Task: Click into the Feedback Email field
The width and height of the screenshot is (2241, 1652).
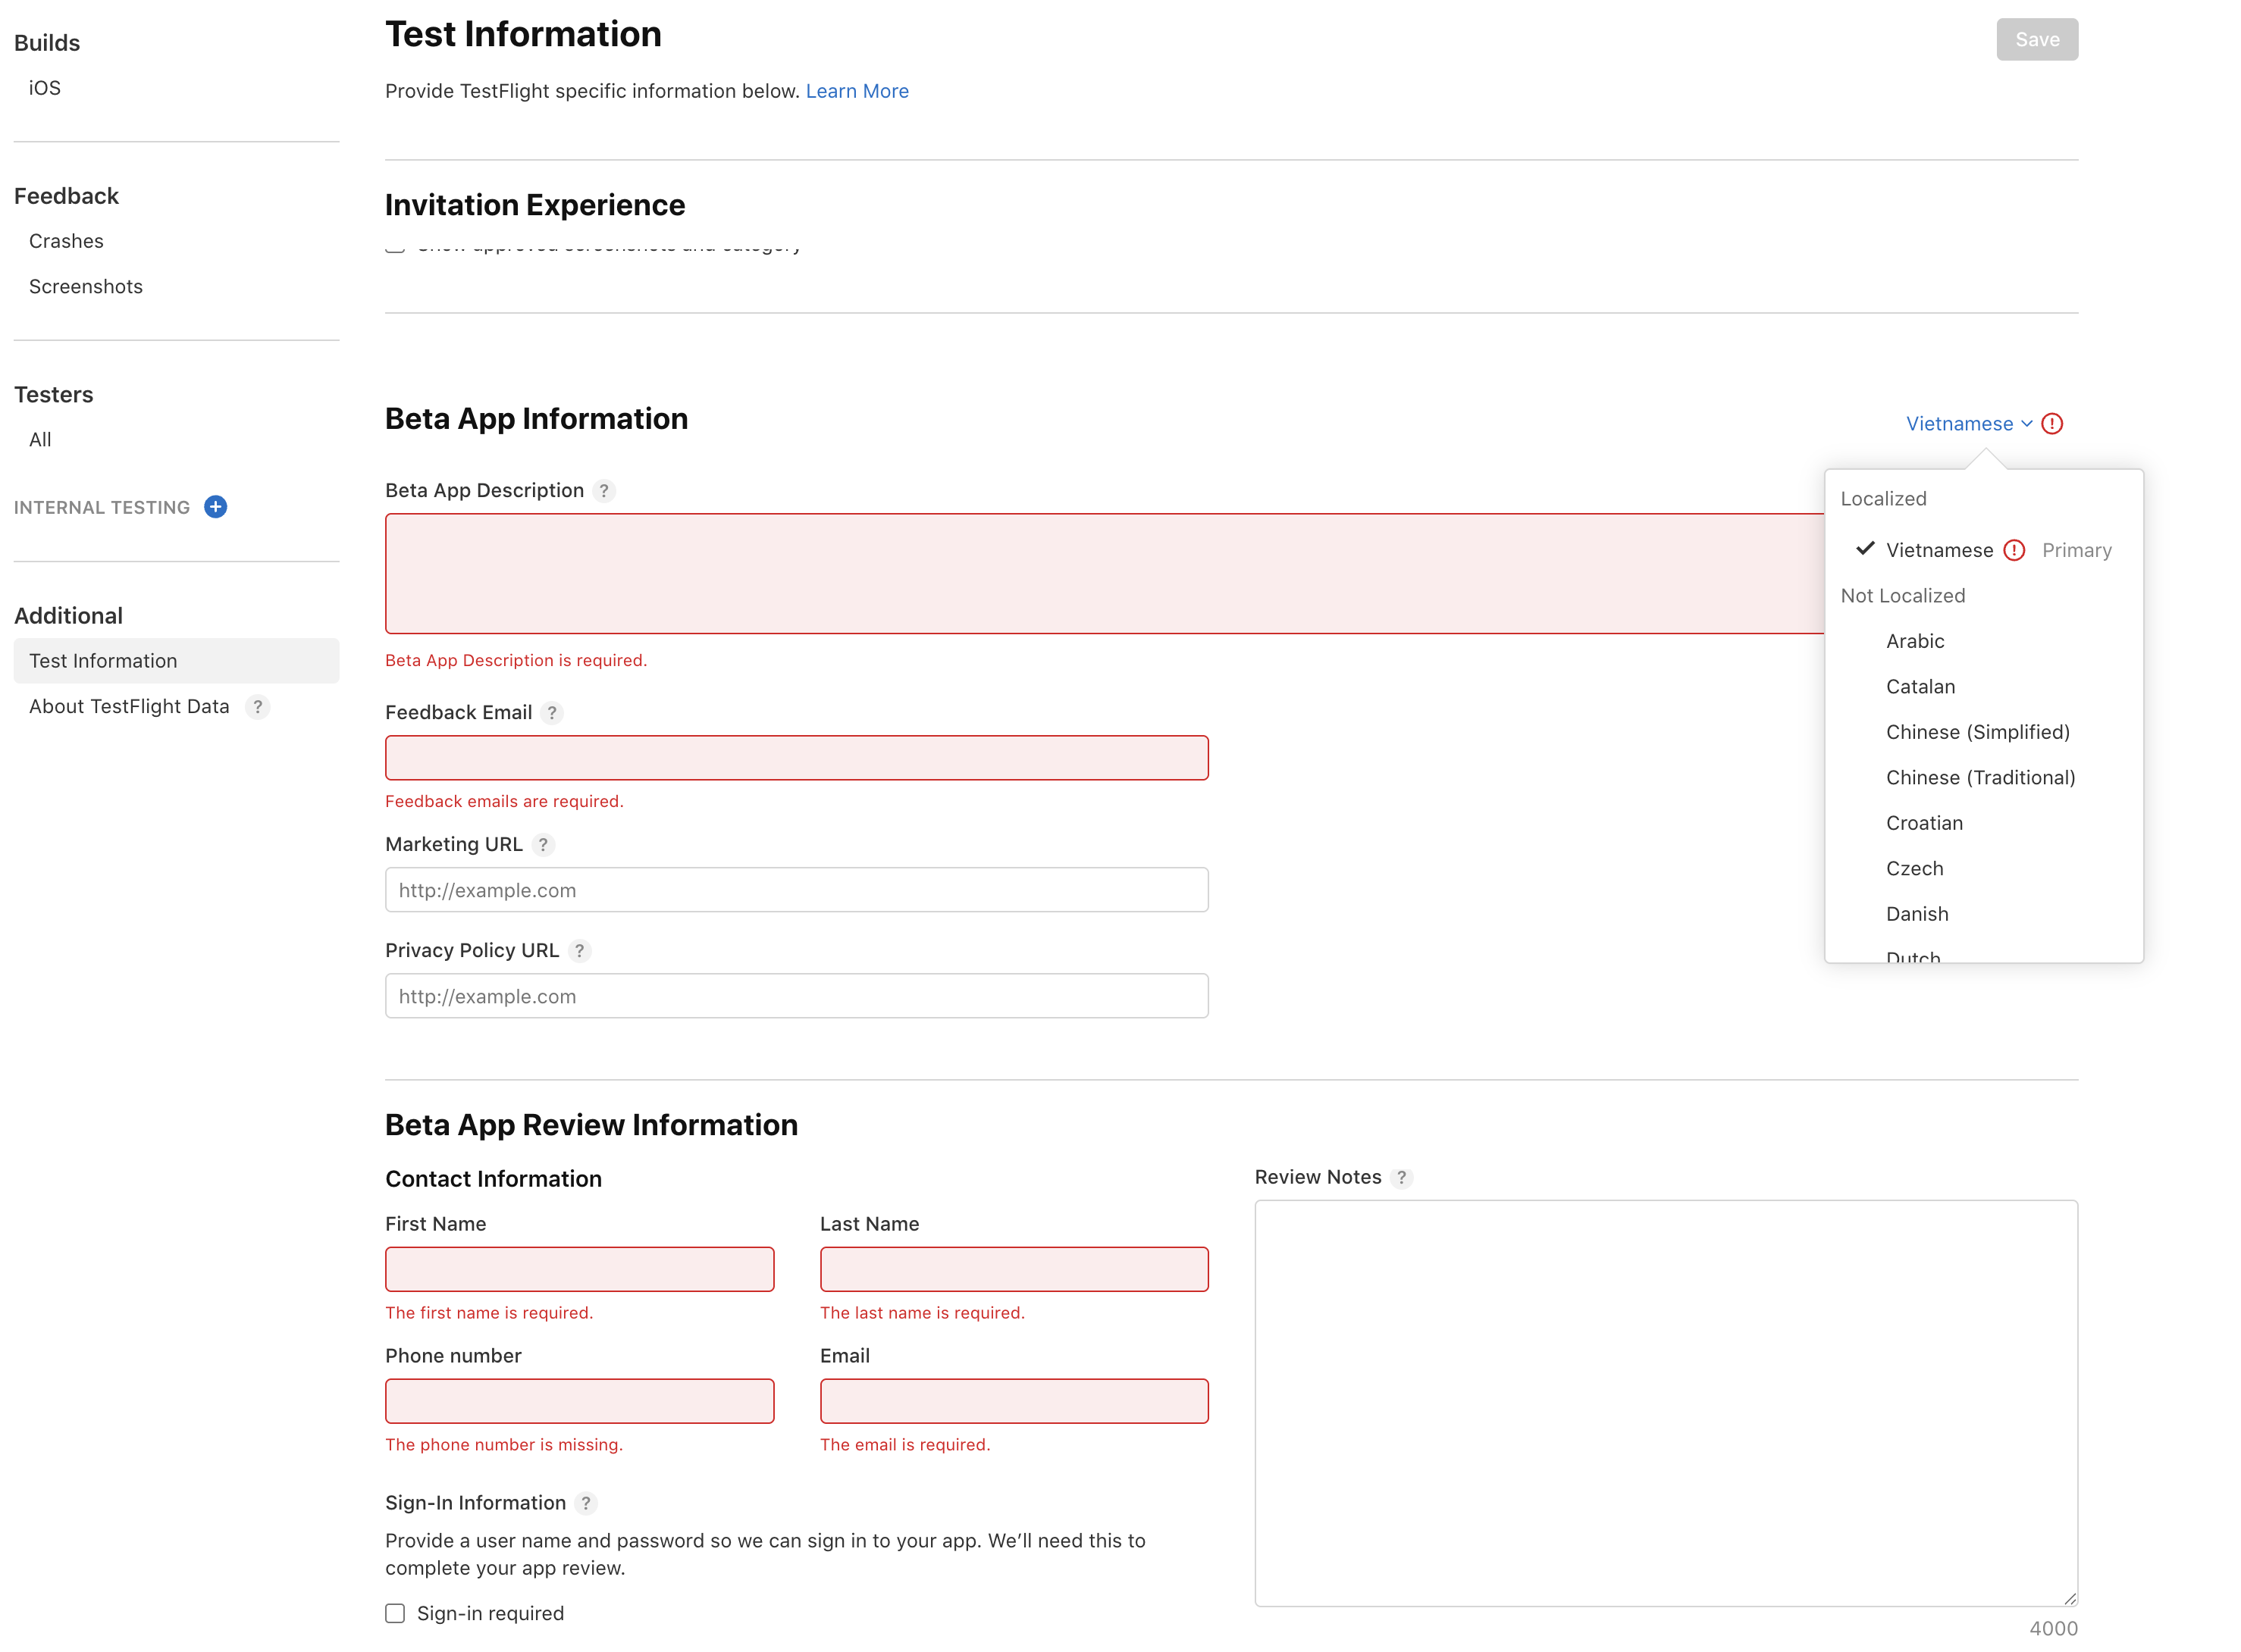Action: point(796,758)
